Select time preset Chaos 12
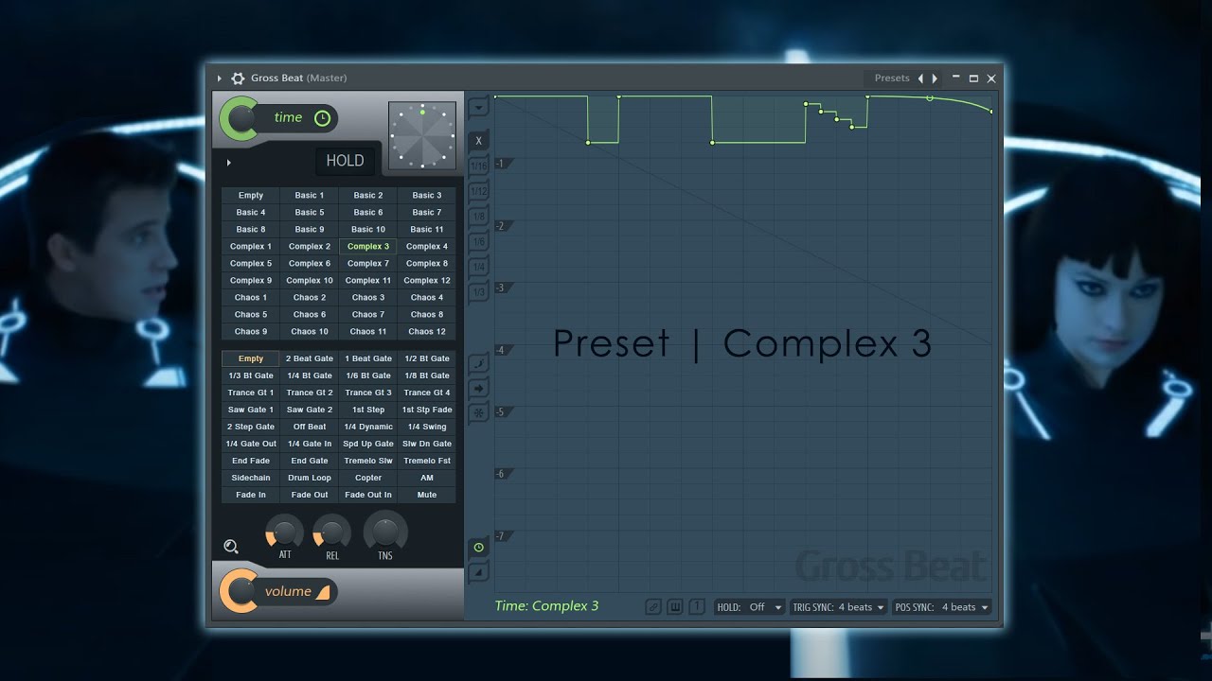 coord(427,332)
